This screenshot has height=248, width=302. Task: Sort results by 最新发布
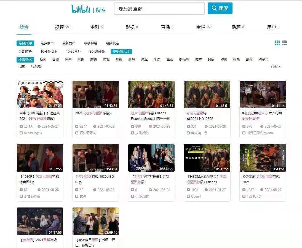coord(69,43)
